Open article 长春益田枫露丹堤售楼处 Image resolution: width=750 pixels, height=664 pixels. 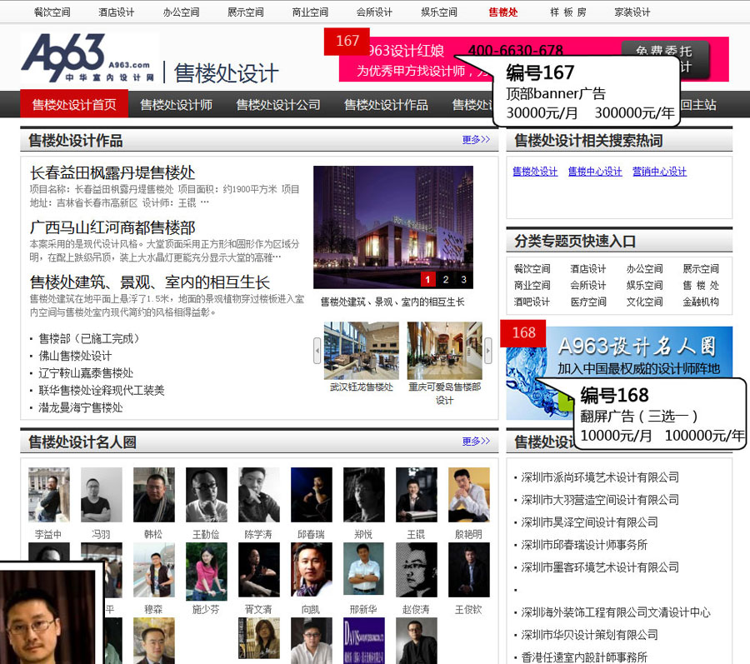pos(112,172)
